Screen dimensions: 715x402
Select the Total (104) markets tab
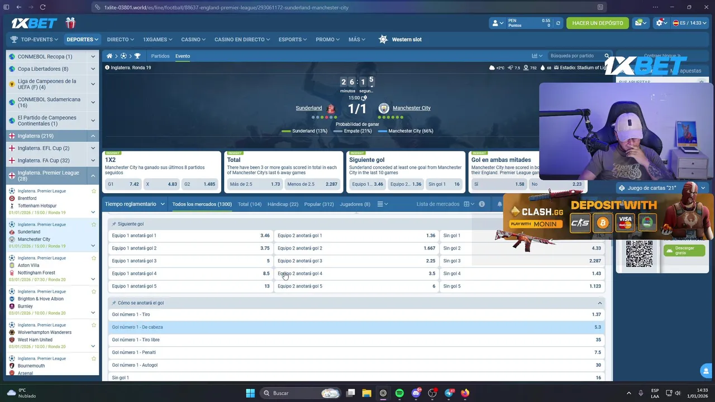(x=250, y=204)
